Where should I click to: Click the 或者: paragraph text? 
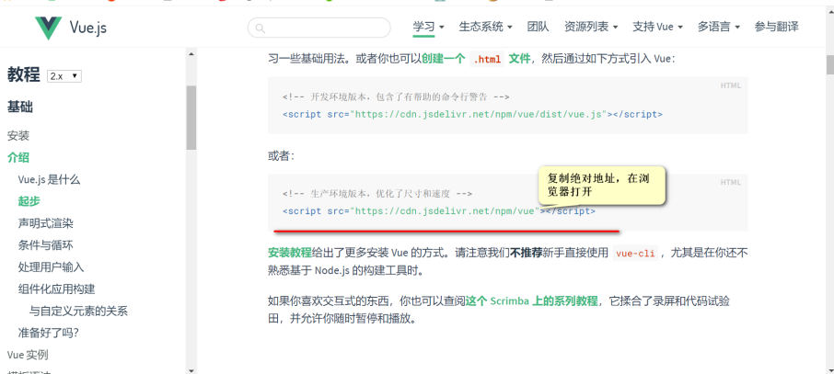tap(282, 156)
